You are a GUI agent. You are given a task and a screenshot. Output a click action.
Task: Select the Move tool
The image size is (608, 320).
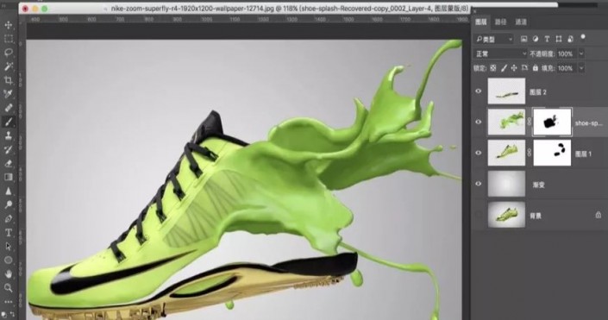click(x=8, y=25)
